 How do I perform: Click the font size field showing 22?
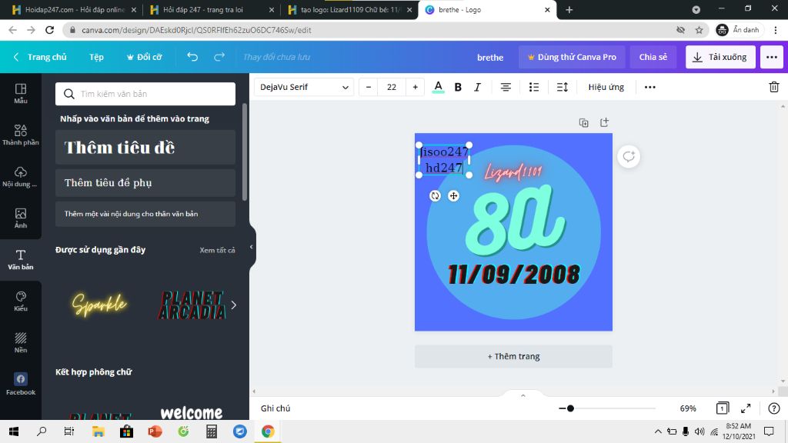point(392,87)
